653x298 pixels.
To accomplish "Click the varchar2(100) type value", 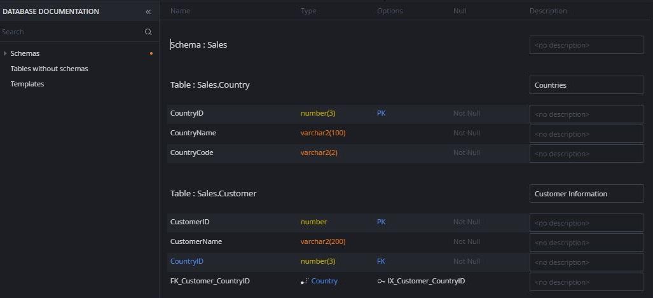I will click(x=323, y=133).
